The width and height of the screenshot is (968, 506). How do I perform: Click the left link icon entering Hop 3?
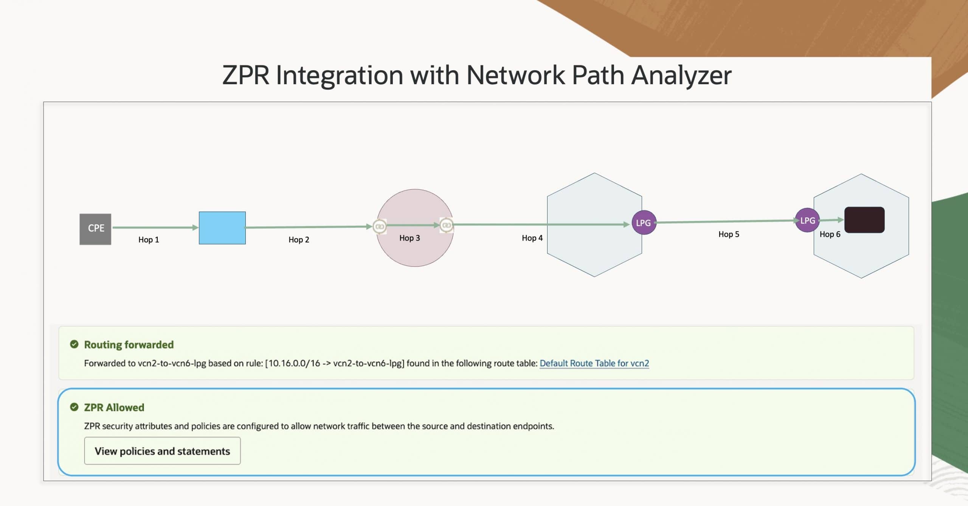(x=379, y=225)
